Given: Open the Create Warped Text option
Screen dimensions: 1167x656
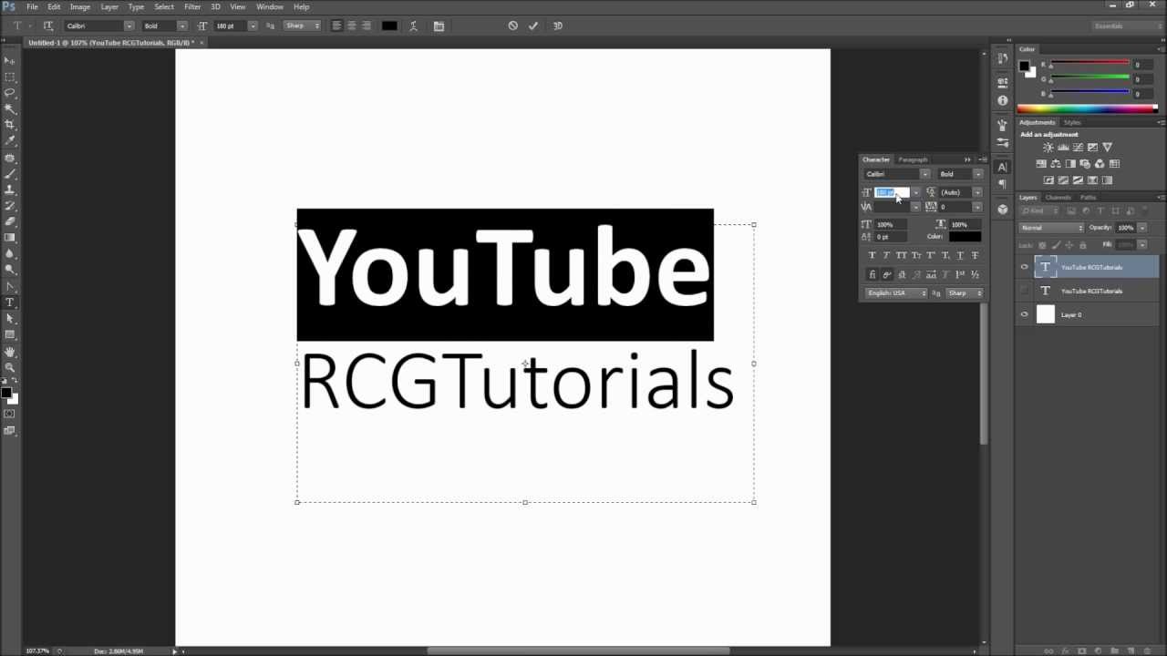Looking at the screenshot, I should tap(413, 26).
